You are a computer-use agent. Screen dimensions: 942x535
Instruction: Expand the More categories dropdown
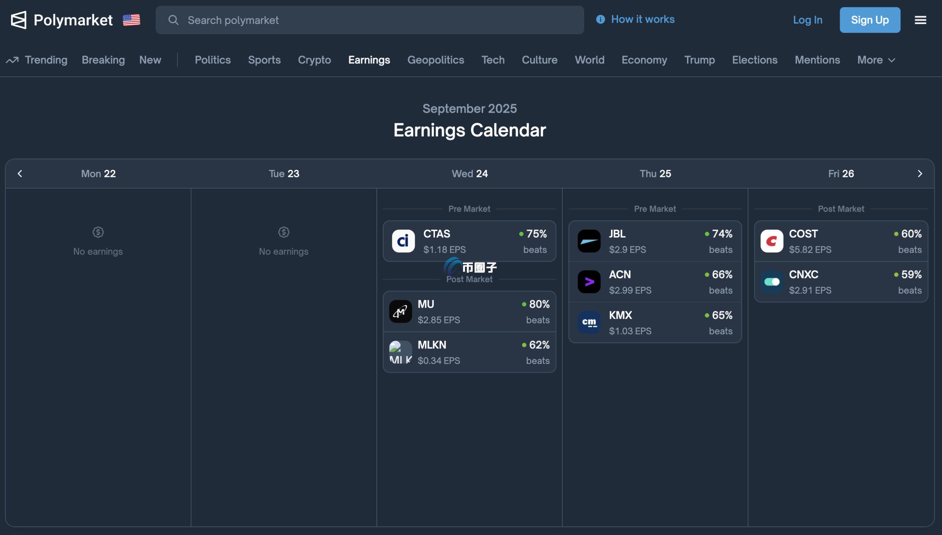tap(876, 60)
